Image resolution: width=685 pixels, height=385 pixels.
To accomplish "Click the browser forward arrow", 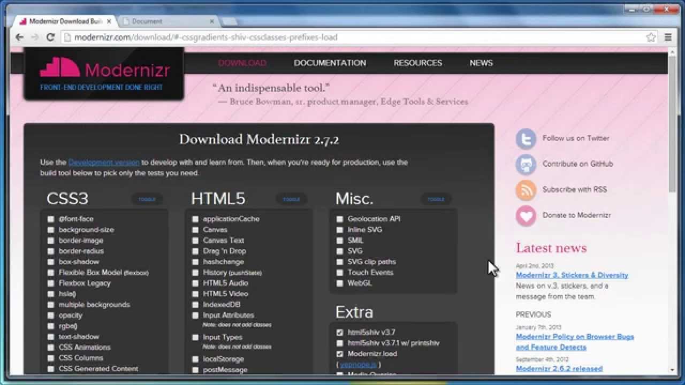I will point(35,37).
